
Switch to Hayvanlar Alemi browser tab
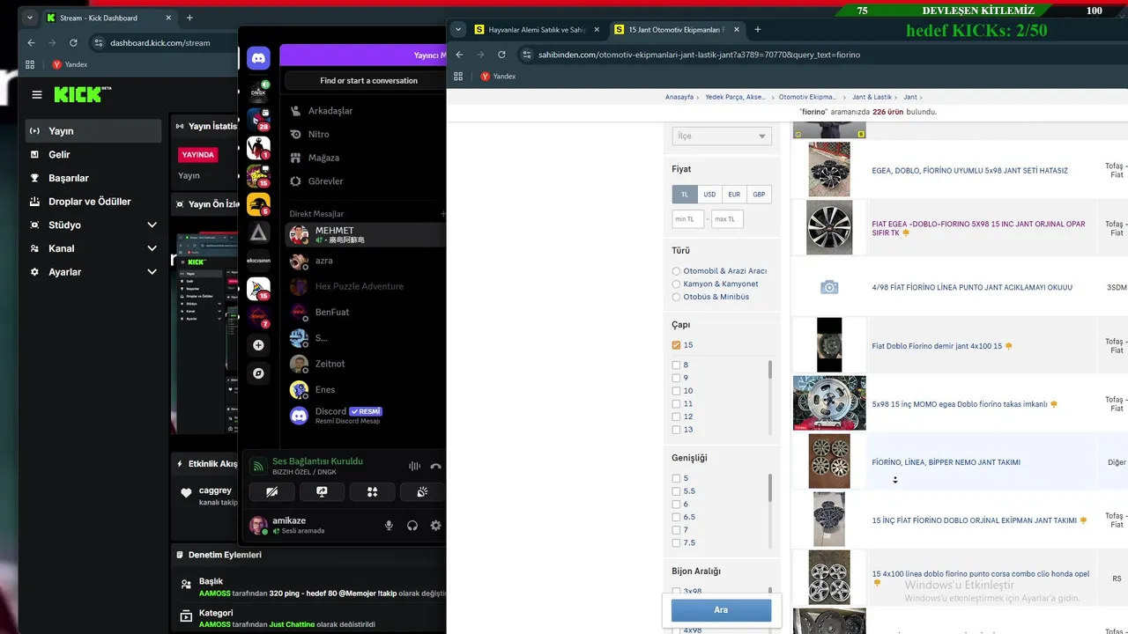pyautogui.click(x=535, y=29)
